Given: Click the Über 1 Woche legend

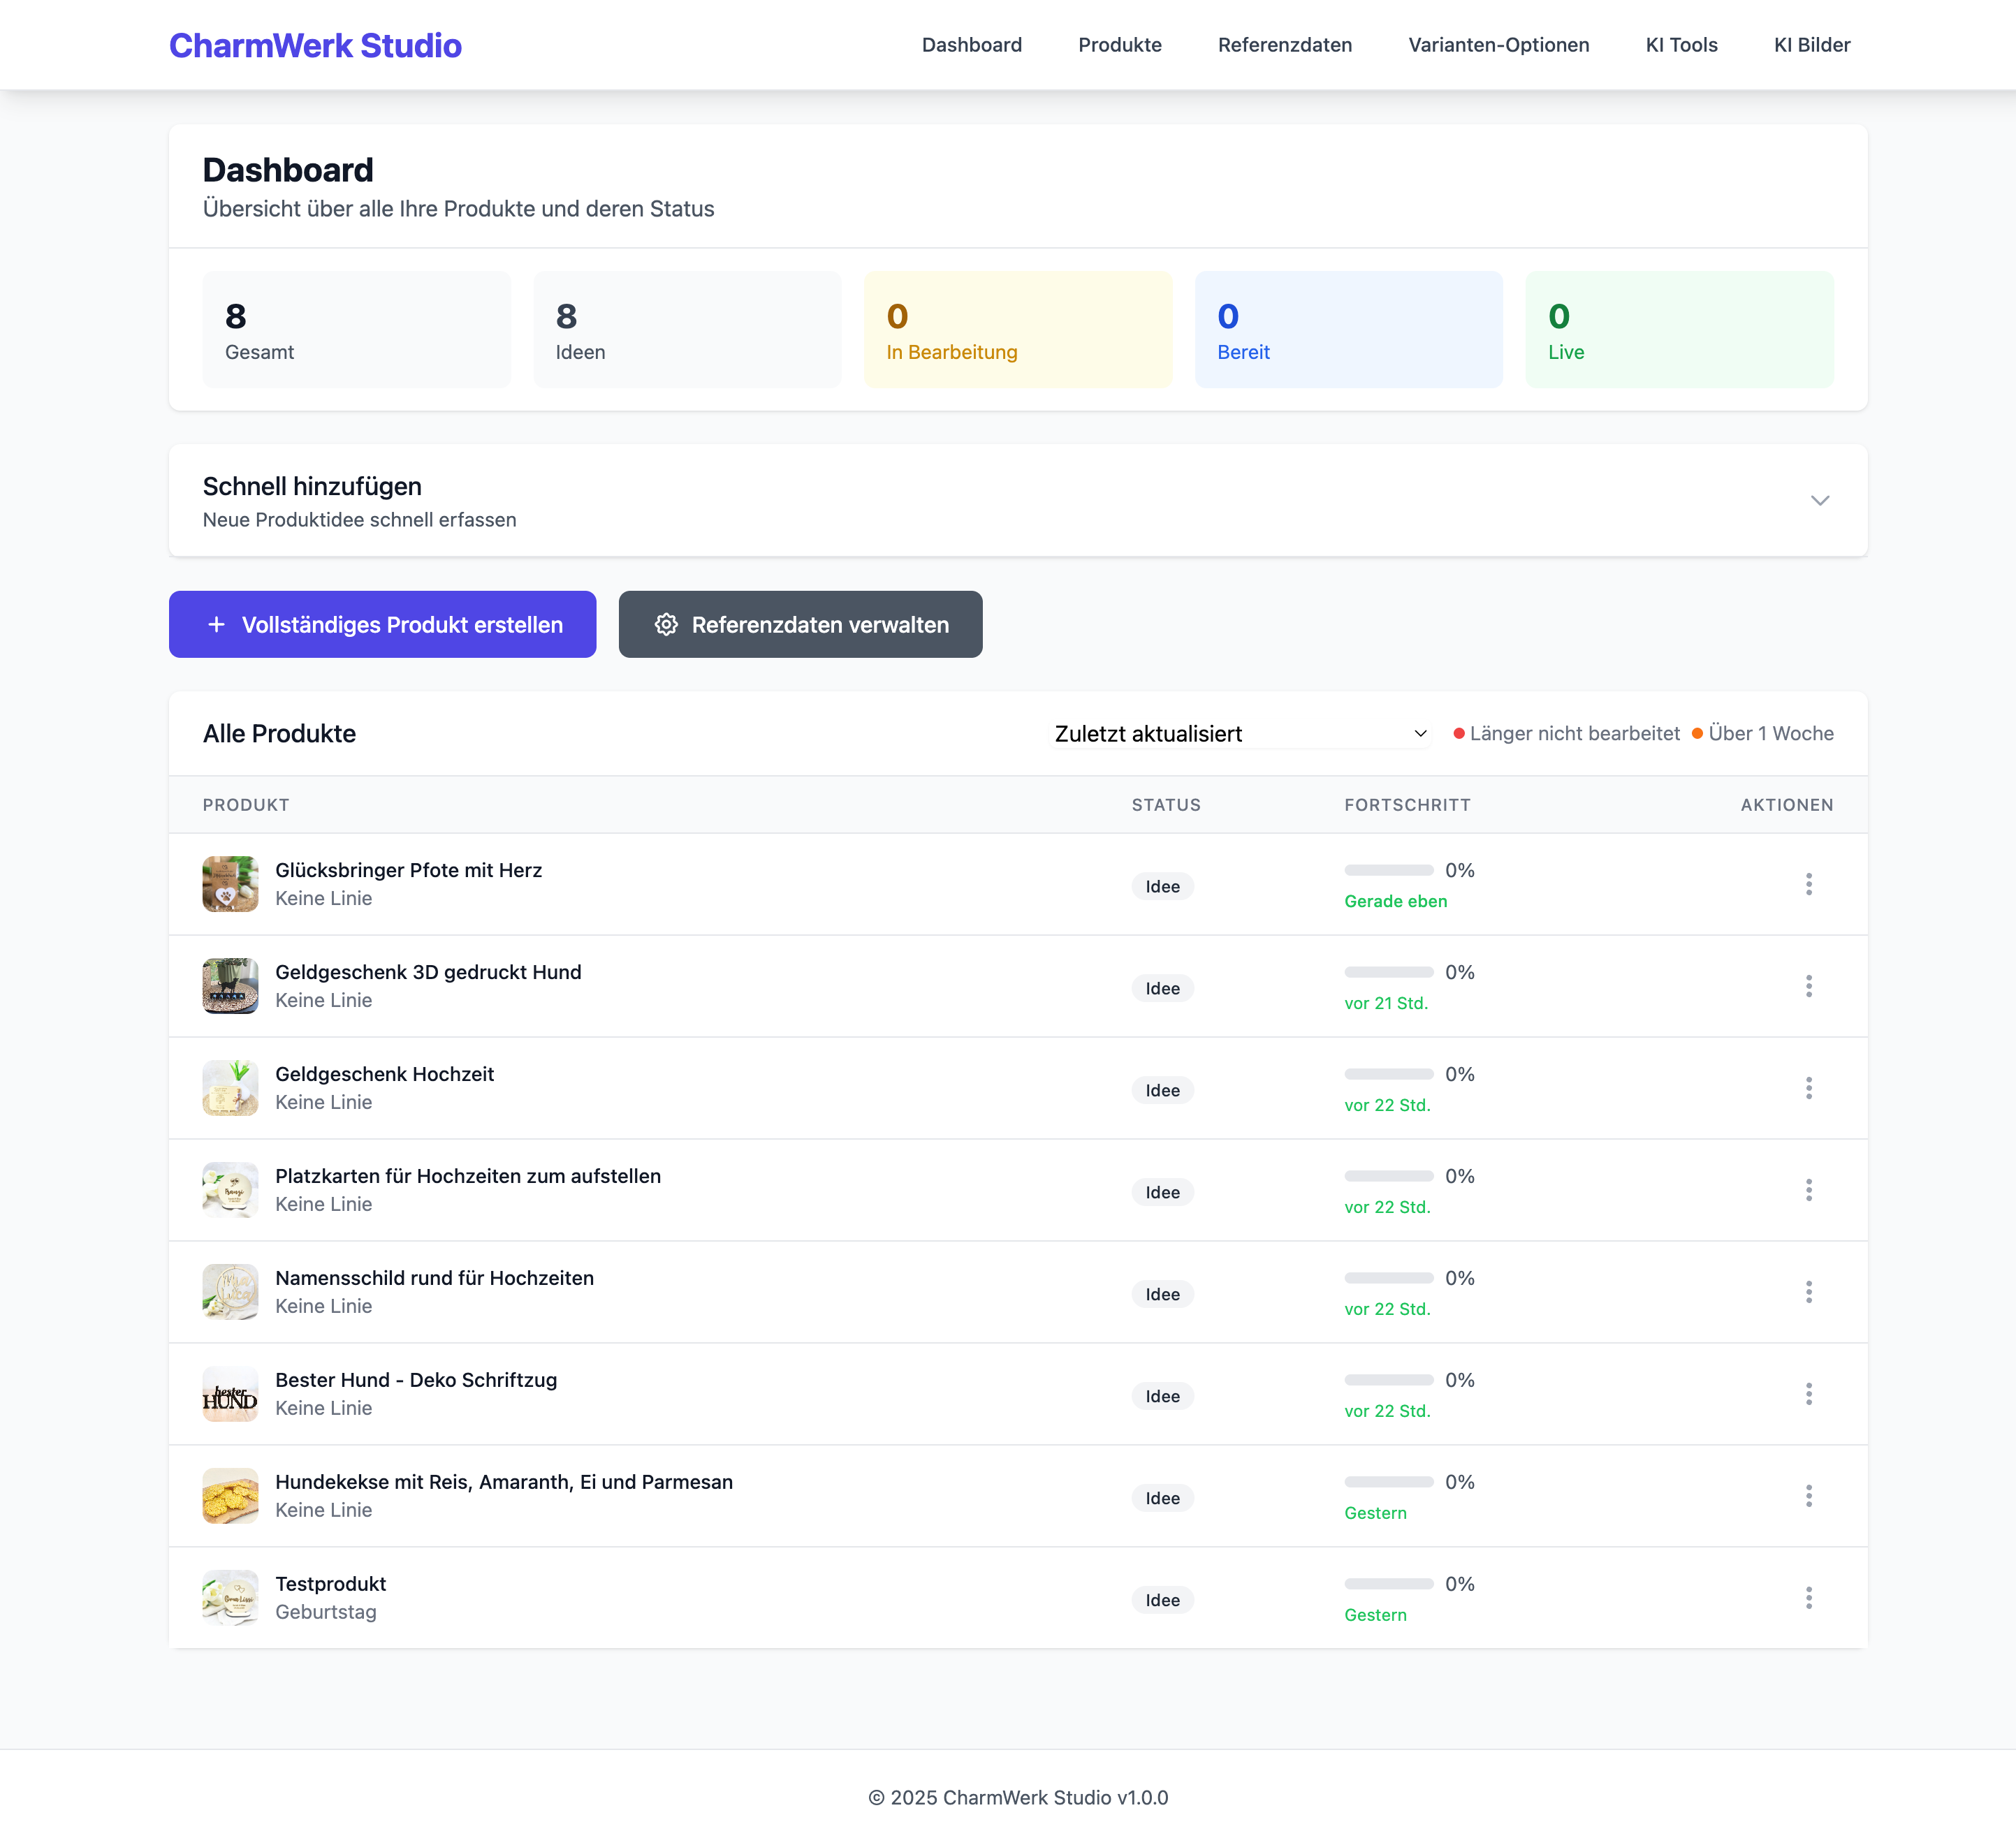Looking at the screenshot, I should 1762,734.
